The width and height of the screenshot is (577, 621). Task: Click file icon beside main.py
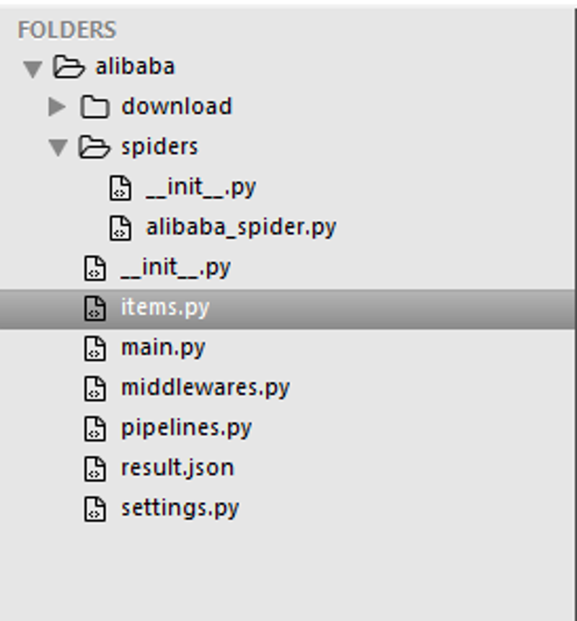click(94, 349)
